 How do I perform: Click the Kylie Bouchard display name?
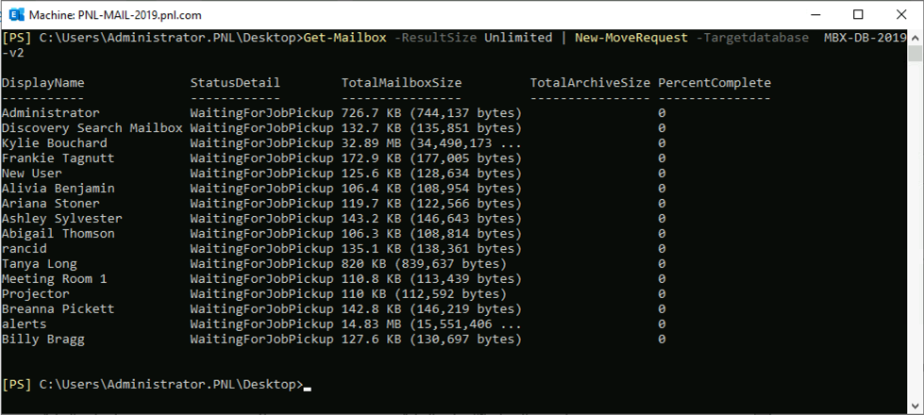pos(54,143)
